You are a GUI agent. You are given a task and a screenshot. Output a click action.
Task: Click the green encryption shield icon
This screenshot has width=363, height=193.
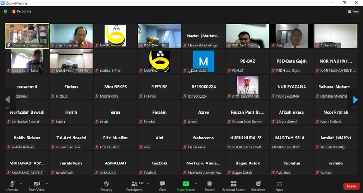(5, 11)
